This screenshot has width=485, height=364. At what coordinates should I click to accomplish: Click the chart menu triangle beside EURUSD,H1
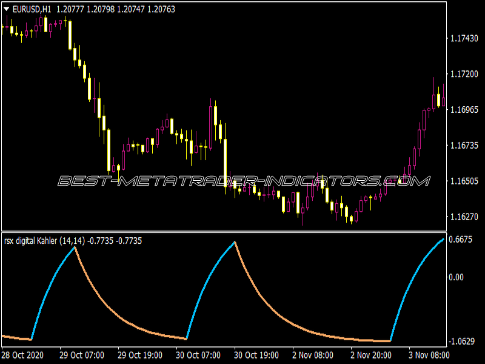click(x=6, y=10)
